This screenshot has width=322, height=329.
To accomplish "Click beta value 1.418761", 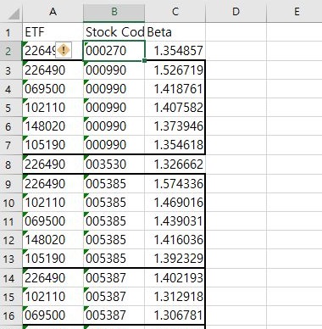I will [x=175, y=89].
